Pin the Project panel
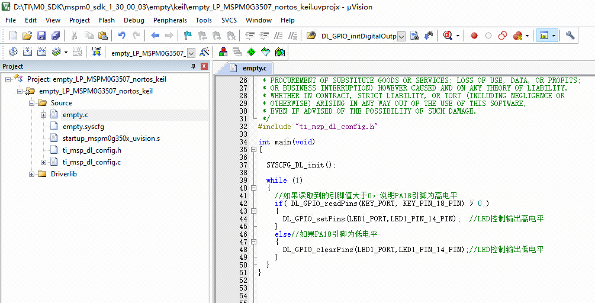The height and width of the screenshot is (303, 595). coord(193,66)
